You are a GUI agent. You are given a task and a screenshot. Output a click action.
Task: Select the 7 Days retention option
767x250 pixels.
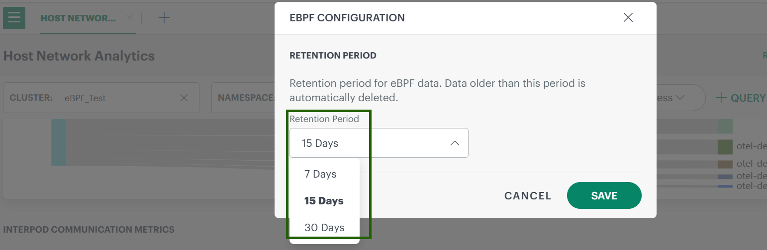[x=320, y=174]
